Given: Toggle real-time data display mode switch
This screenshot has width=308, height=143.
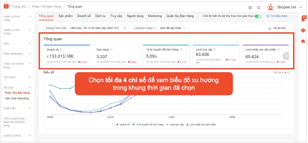Looking at the screenshot, I should (x=257, y=16).
